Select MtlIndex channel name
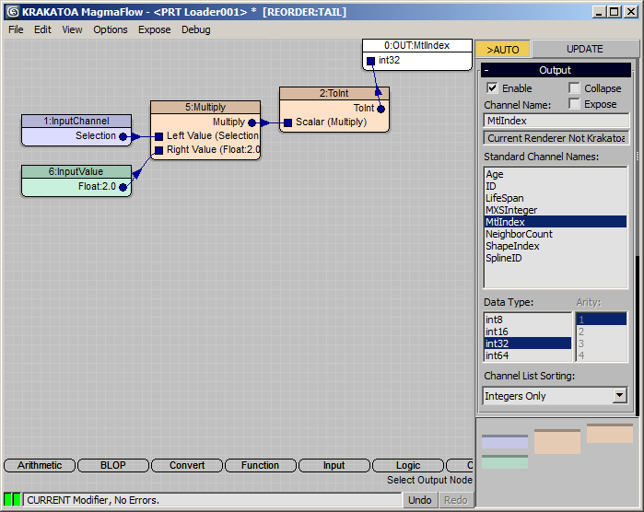The image size is (644, 512). coord(556,222)
